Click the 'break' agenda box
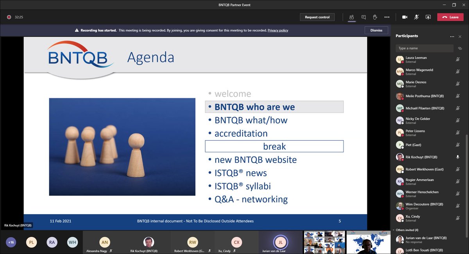469x254 pixels. 274,146
